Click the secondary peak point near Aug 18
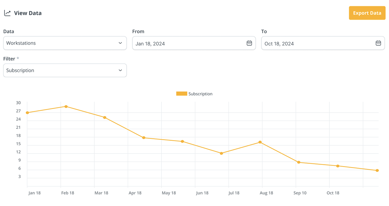Viewport: 389px width, 206px height. click(260, 142)
